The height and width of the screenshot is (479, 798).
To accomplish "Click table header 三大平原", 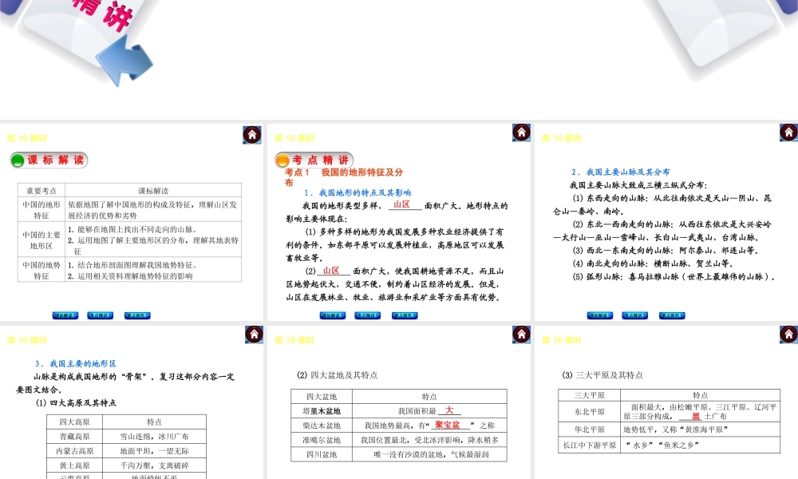I will [x=590, y=395].
